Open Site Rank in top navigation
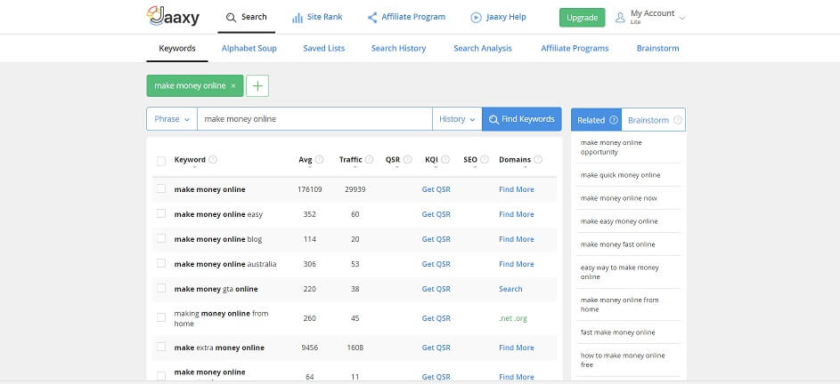840x384 pixels. point(317,17)
